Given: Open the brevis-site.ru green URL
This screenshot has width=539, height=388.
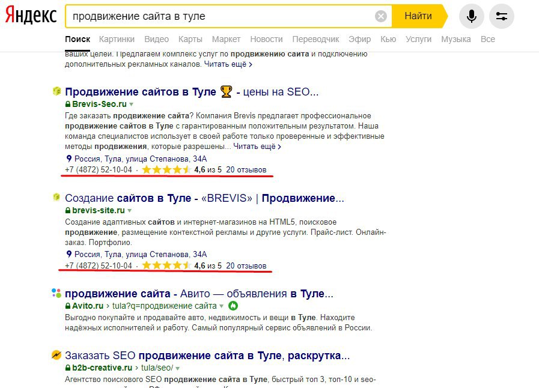Looking at the screenshot, I should 99,210.
